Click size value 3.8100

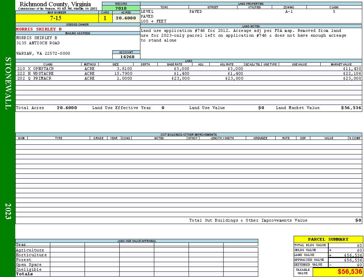[x=124, y=69]
